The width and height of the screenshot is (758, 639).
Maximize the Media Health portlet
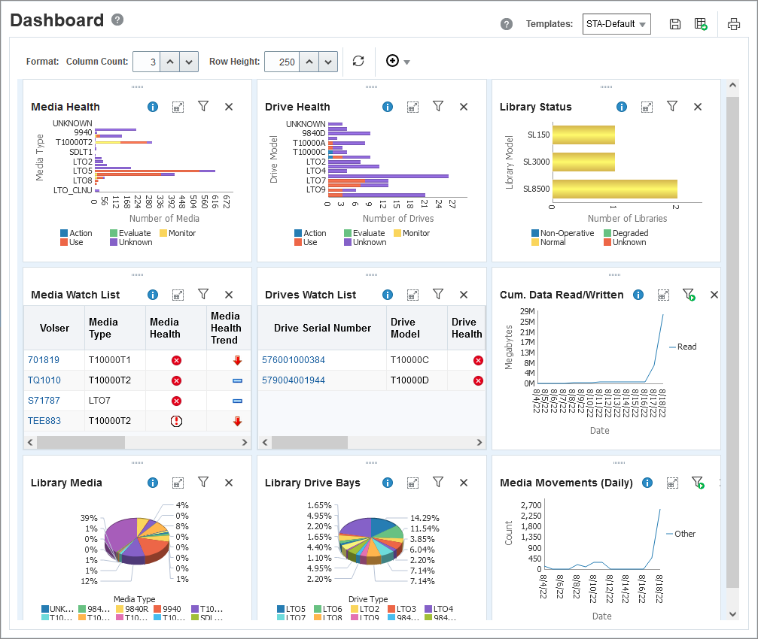coord(178,107)
